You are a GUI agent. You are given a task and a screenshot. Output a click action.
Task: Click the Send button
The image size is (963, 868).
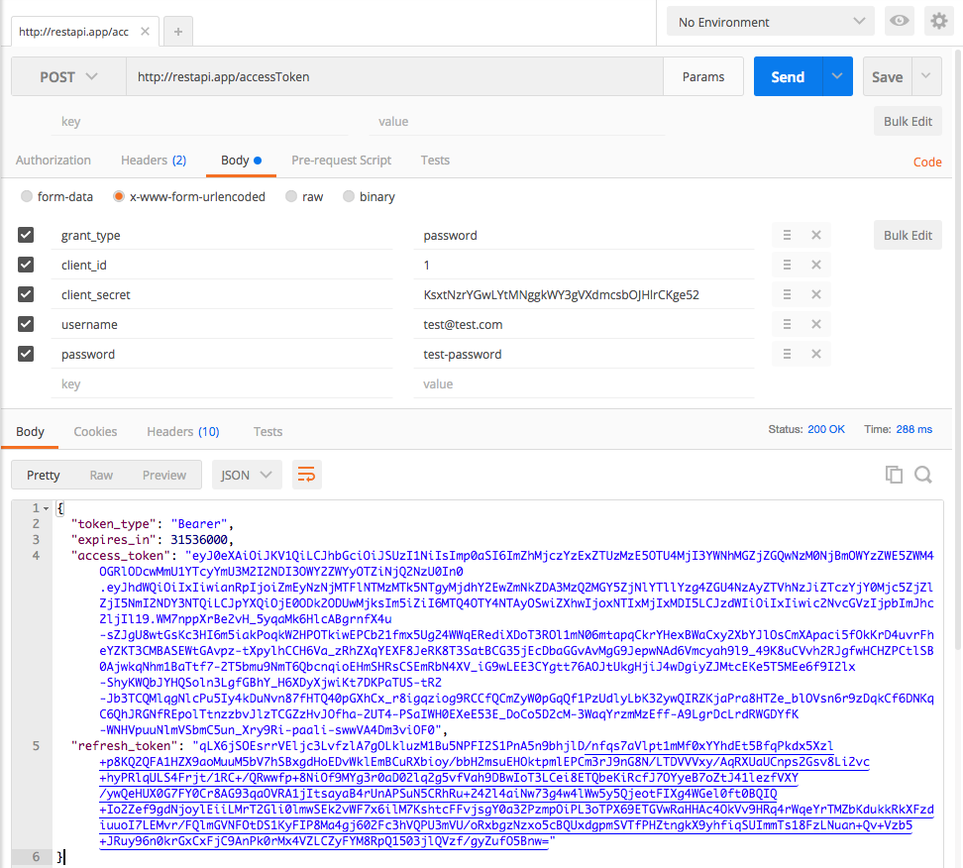(x=788, y=77)
